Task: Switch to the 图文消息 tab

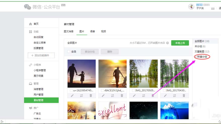Action: click(x=69, y=31)
